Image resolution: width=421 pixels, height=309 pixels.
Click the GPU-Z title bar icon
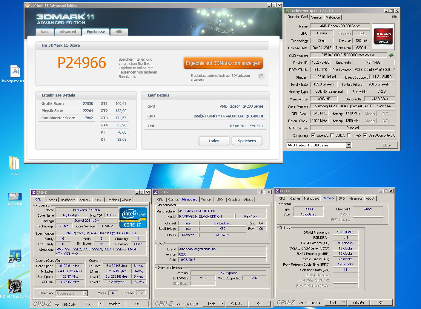click(x=287, y=11)
